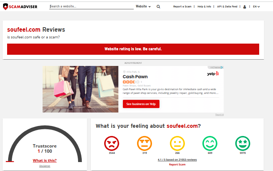The image size is (273, 171).
Task: Select the green star-eyes face rating
Action: 243,143
